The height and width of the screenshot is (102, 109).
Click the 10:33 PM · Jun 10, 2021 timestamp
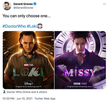[x=17, y=99]
